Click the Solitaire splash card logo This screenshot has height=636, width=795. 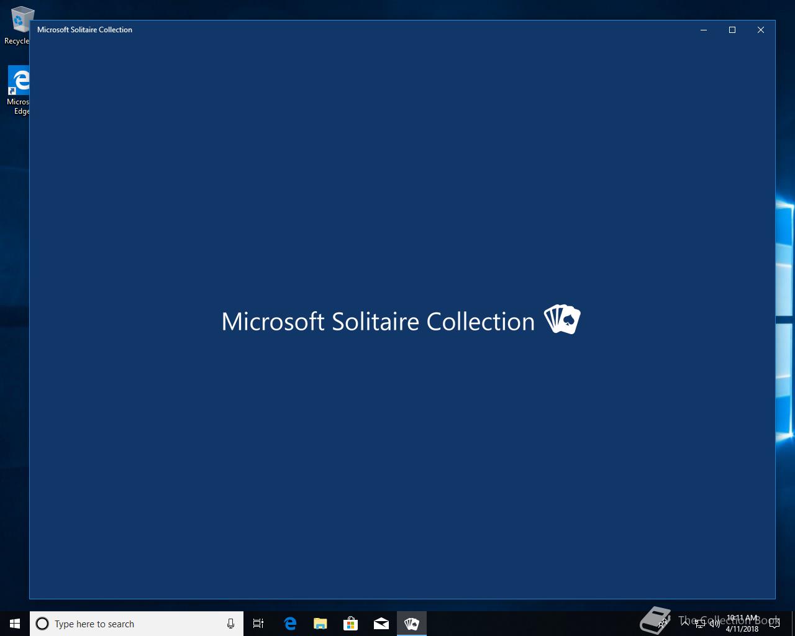pos(562,320)
